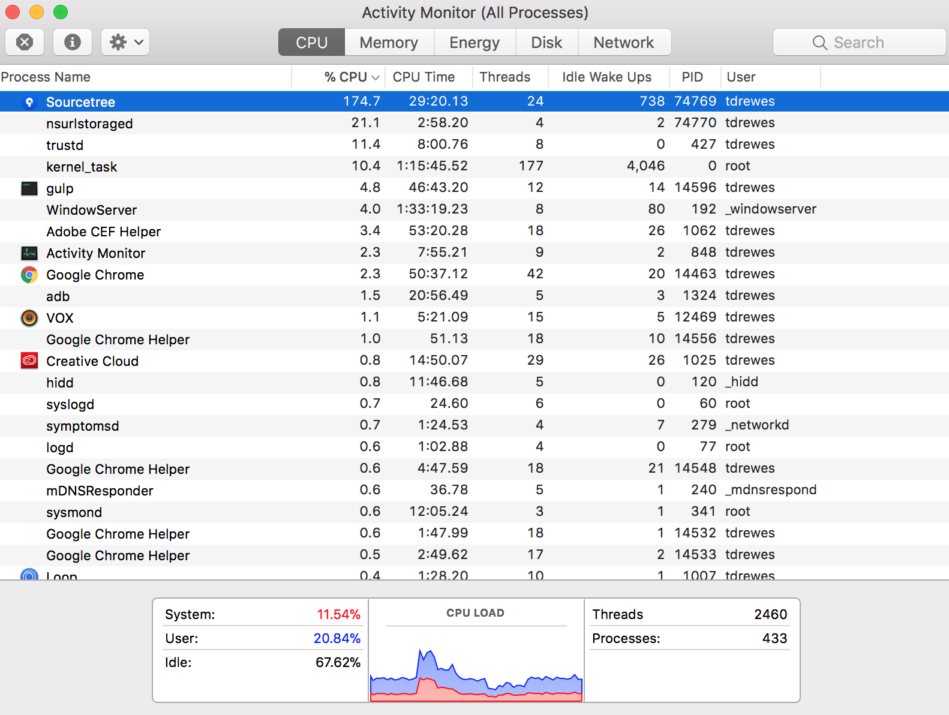The image size is (949, 715).
Task: Click the magnifier icon in the search box
Action: click(x=819, y=43)
